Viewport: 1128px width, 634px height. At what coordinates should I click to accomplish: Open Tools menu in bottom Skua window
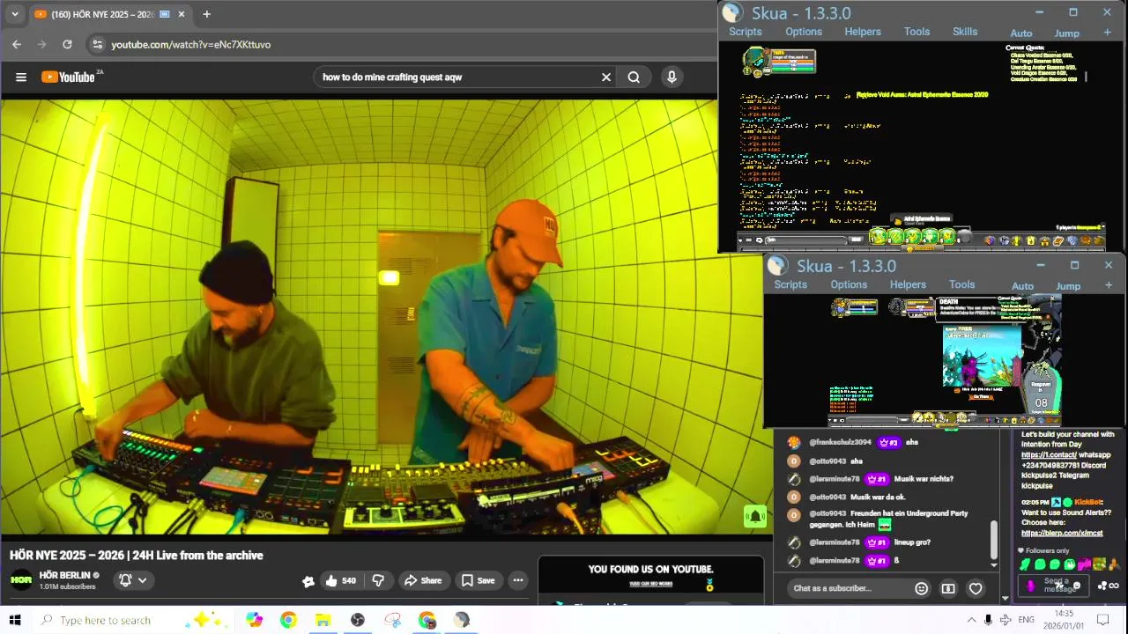[961, 284]
